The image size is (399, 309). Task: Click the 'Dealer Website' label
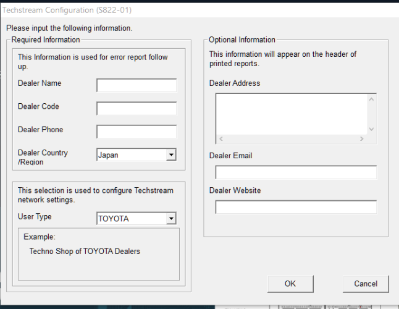click(235, 190)
